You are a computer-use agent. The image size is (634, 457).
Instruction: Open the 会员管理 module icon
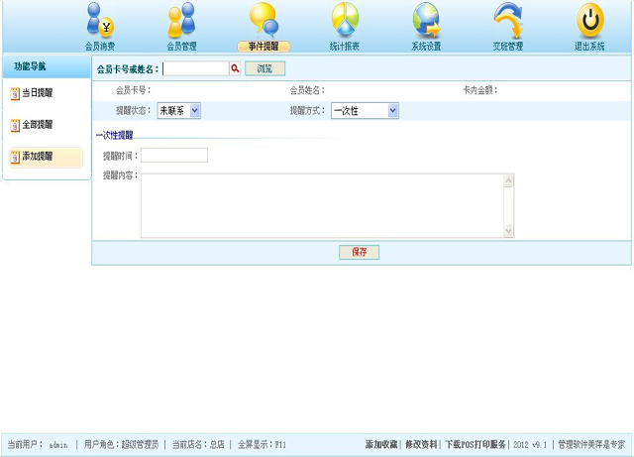coord(181,21)
